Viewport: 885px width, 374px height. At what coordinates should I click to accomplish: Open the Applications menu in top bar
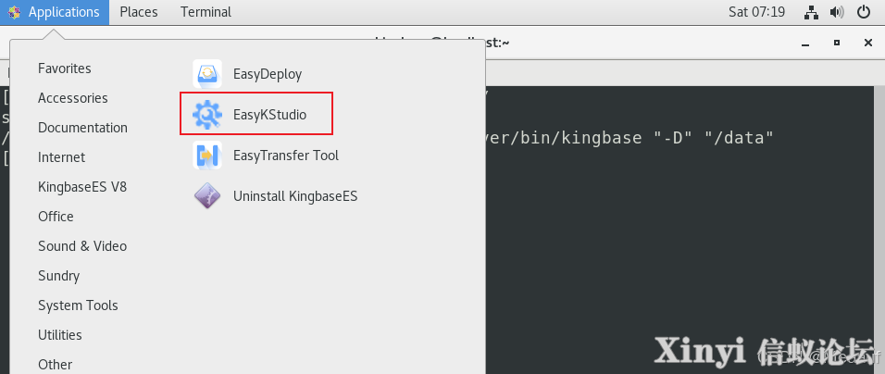[x=55, y=12]
